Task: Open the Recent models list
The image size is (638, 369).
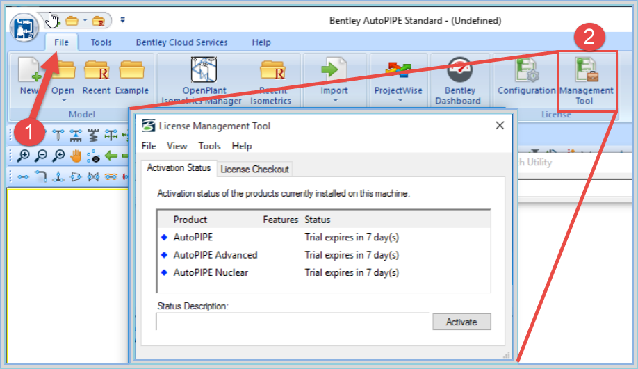Action: [96, 76]
